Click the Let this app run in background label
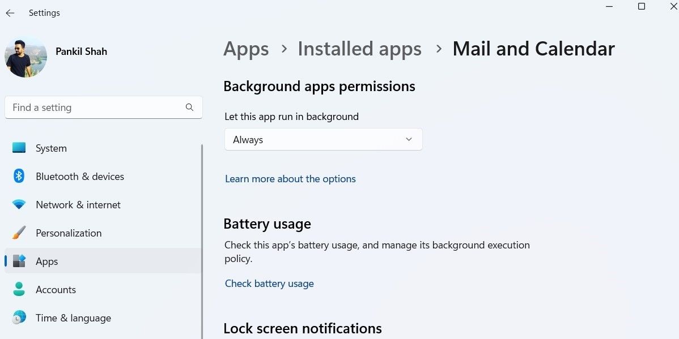 pos(291,117)
